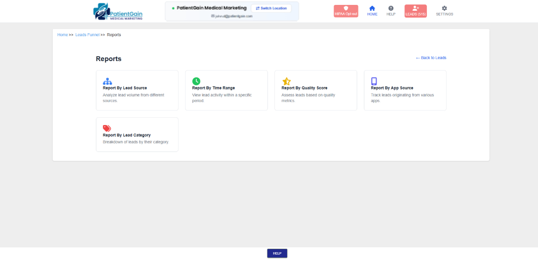Click the Switch Location button
538x259 pixels.
pyautogui.click(x=271, y=8)
